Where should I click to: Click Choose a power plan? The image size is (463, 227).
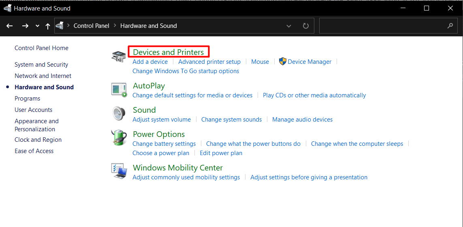click(161, 153)
